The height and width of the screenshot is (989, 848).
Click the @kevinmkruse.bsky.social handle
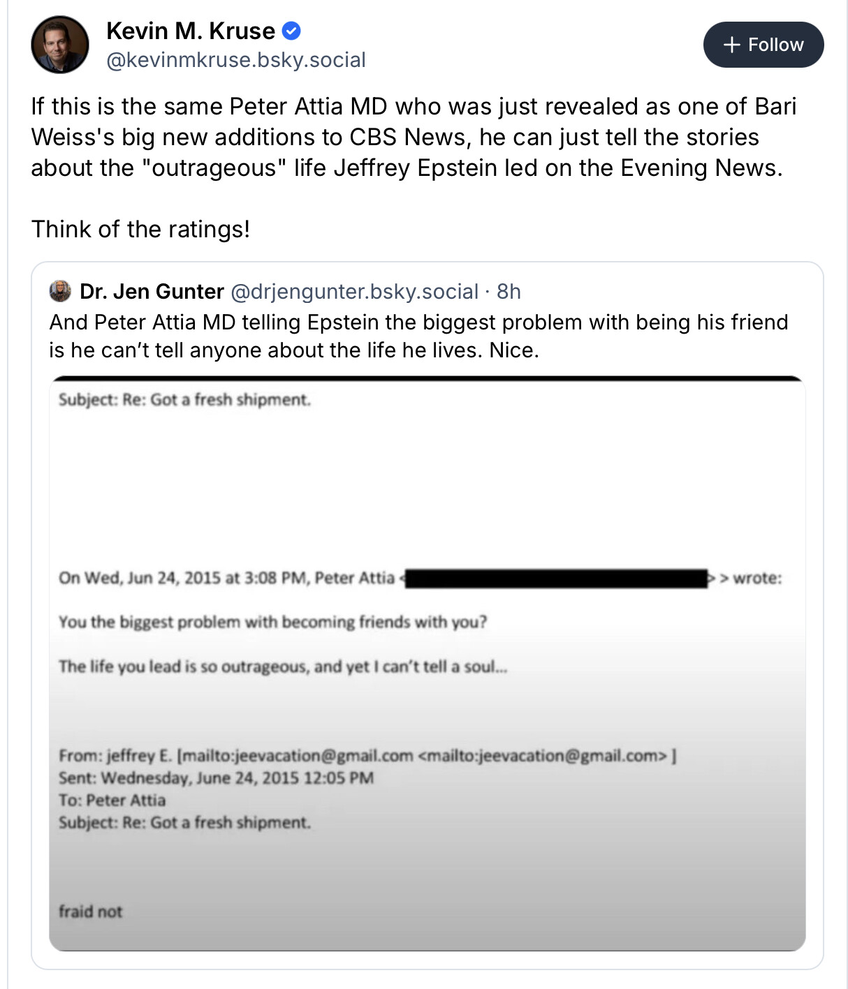coord(236,60)
